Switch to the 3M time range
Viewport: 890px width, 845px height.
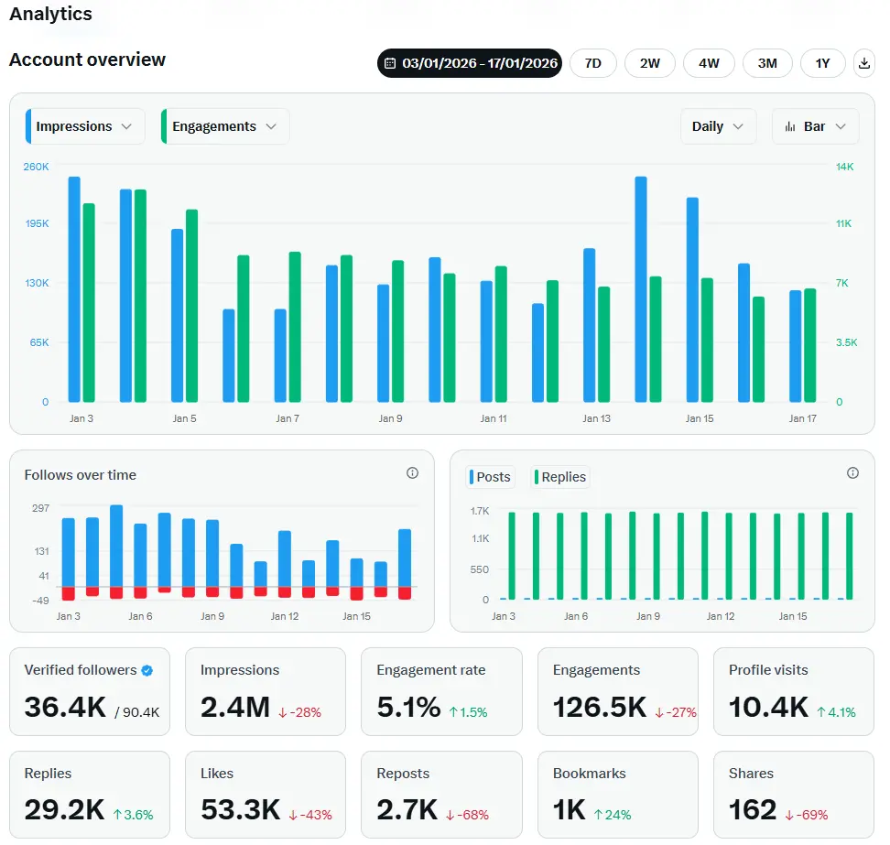point(766,63)
